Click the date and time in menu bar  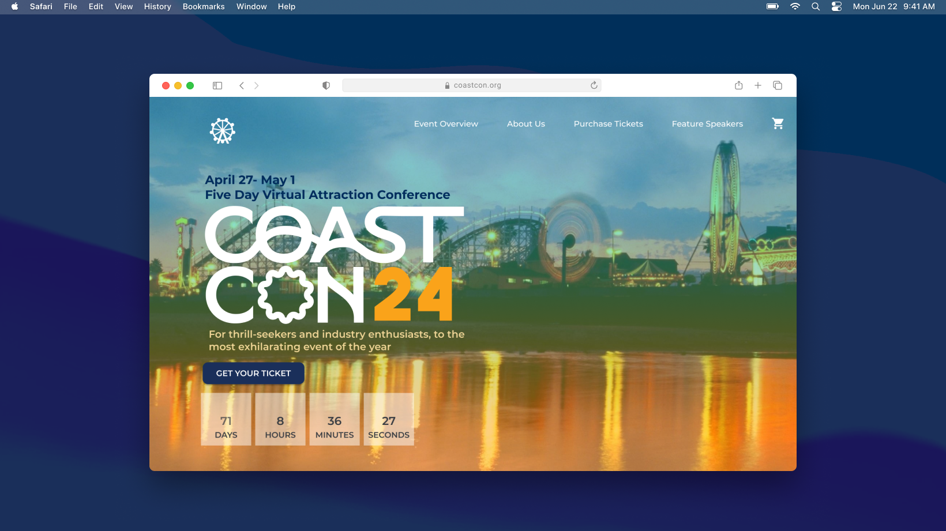[x=894, y=6]
